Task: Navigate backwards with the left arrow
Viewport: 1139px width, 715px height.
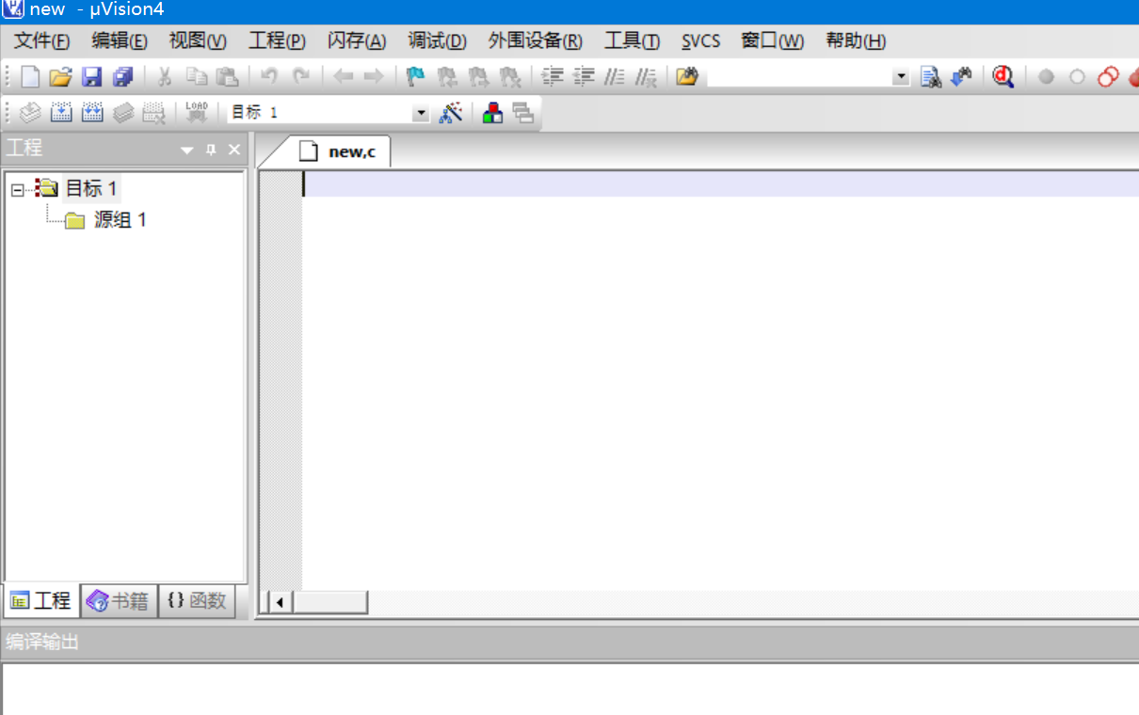Action: click(x=344, y=77)
